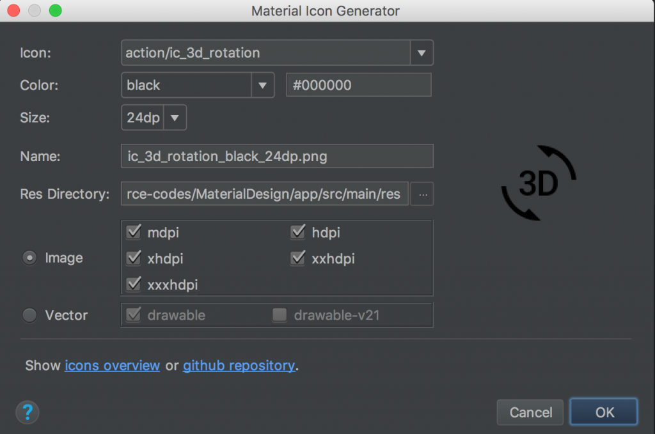
Task: Open the Icon selection dropdown arrow
Action: [x=422, y=52]
